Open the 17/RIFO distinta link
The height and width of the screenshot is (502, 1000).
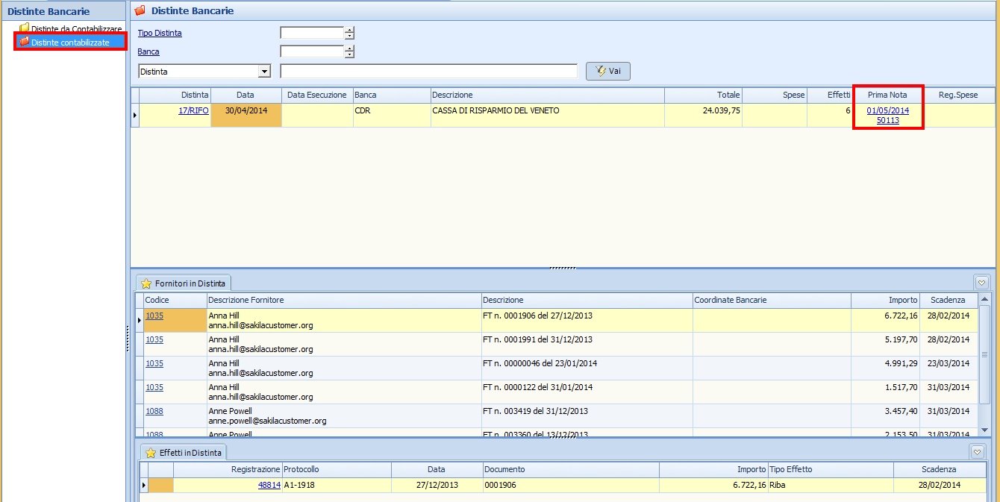[x=193, y=110]
